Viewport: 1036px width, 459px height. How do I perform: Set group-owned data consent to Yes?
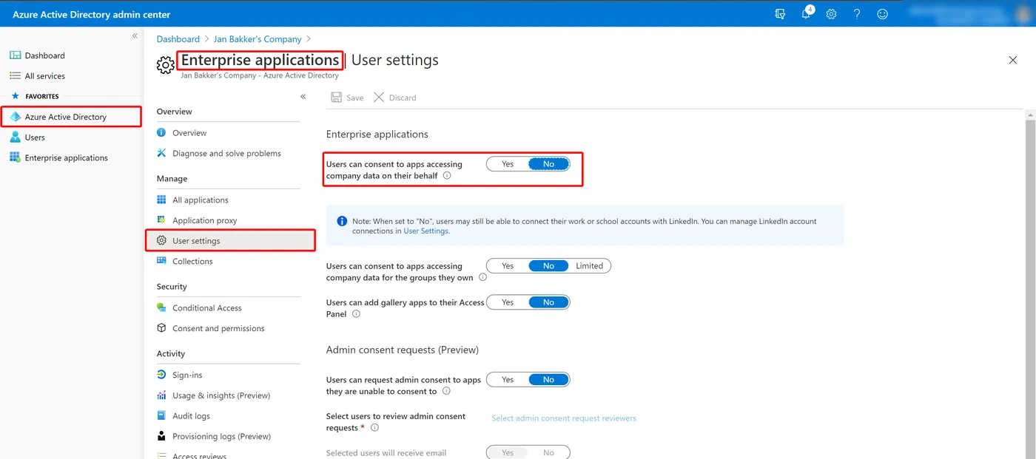click(x=508, y=266)
